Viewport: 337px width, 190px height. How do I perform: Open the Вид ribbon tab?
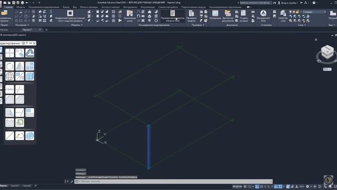(x=75, y=7)
